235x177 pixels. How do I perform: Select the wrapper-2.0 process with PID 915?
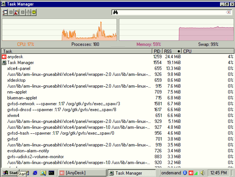118,86
